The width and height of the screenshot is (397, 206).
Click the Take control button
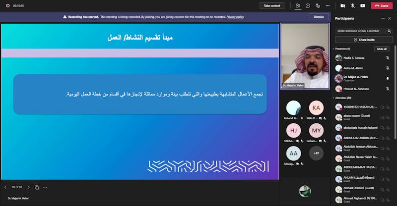point(272,5)
